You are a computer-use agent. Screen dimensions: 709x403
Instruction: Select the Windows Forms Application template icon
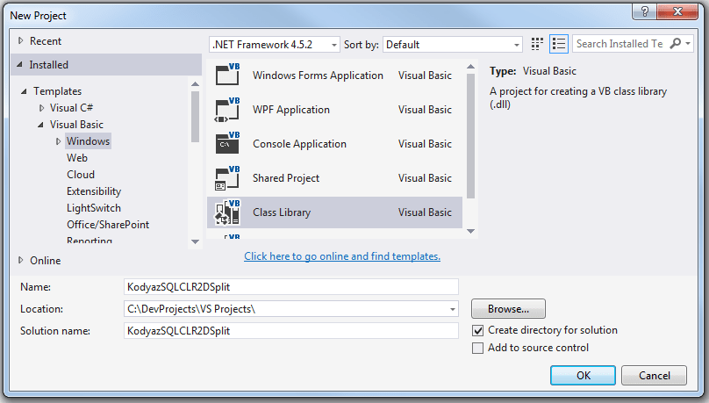pos(227,75)
